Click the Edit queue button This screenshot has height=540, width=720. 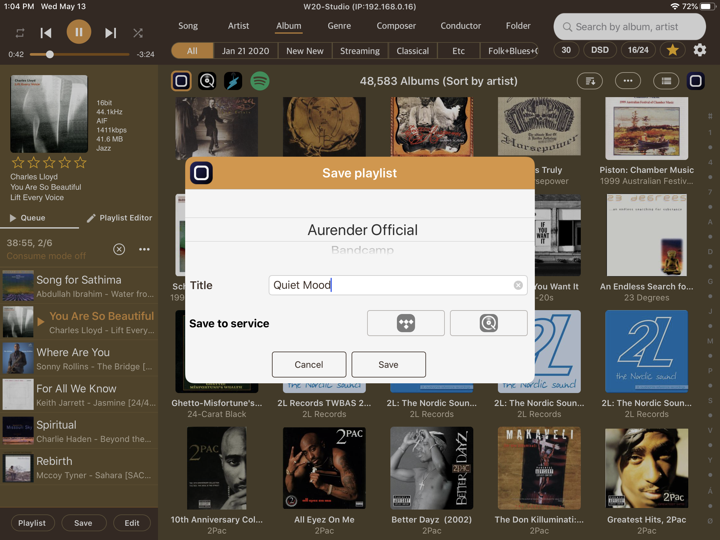[132, 523]
